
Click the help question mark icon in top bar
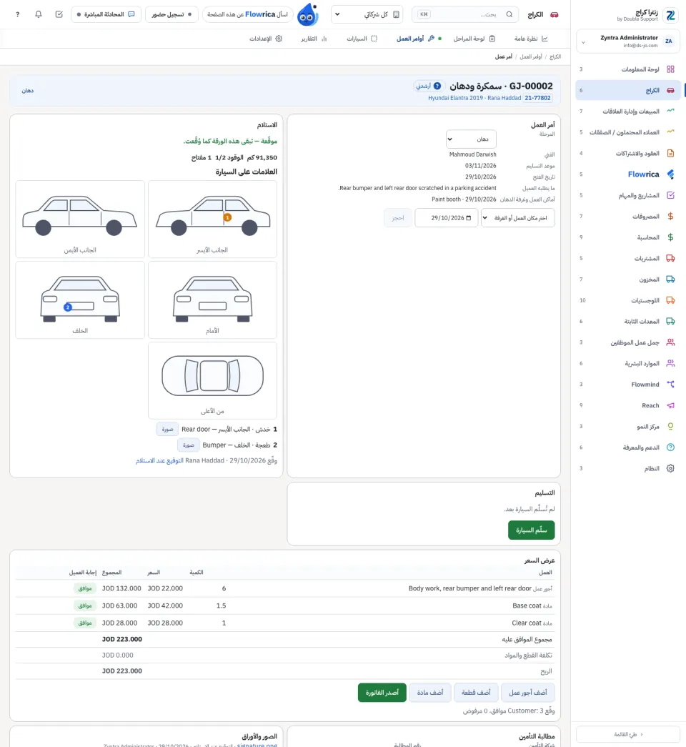click(x=18, y=14)
